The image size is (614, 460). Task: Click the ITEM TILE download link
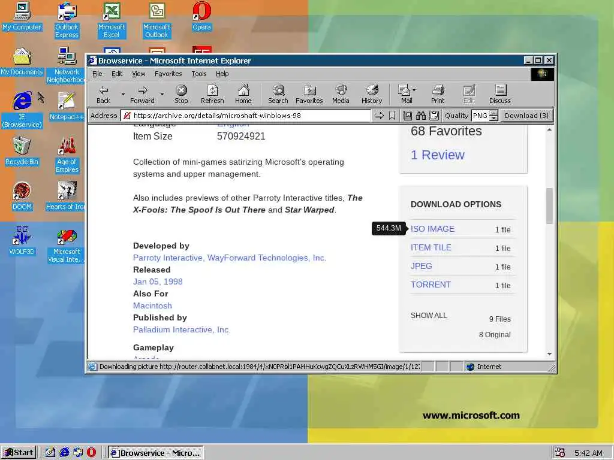coord(431,247)
